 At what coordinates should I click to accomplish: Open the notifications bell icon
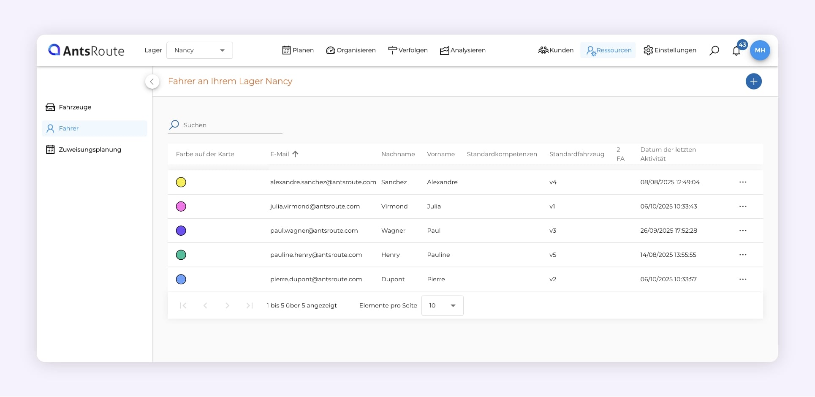[736, 51]
